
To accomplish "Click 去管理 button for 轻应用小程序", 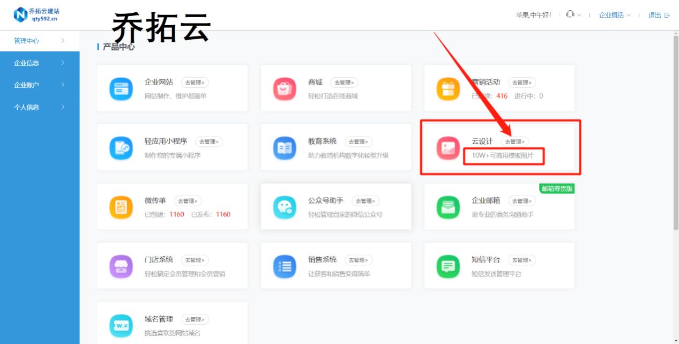I will (x=209, y=141).
